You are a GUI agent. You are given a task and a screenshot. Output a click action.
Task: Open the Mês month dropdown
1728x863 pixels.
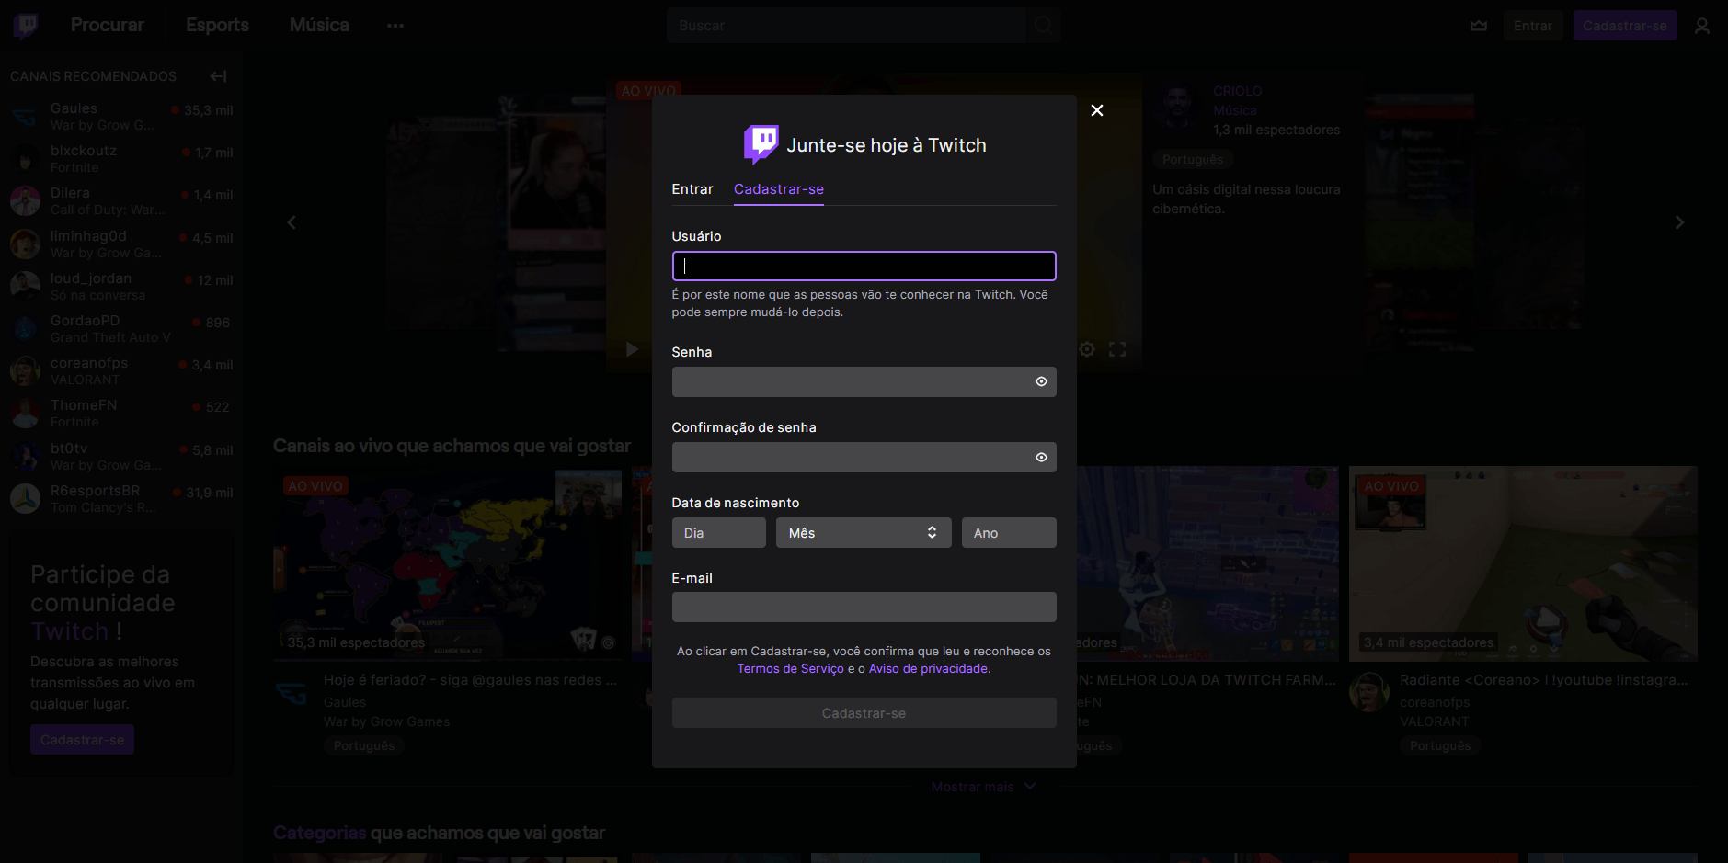coord(862,533)
